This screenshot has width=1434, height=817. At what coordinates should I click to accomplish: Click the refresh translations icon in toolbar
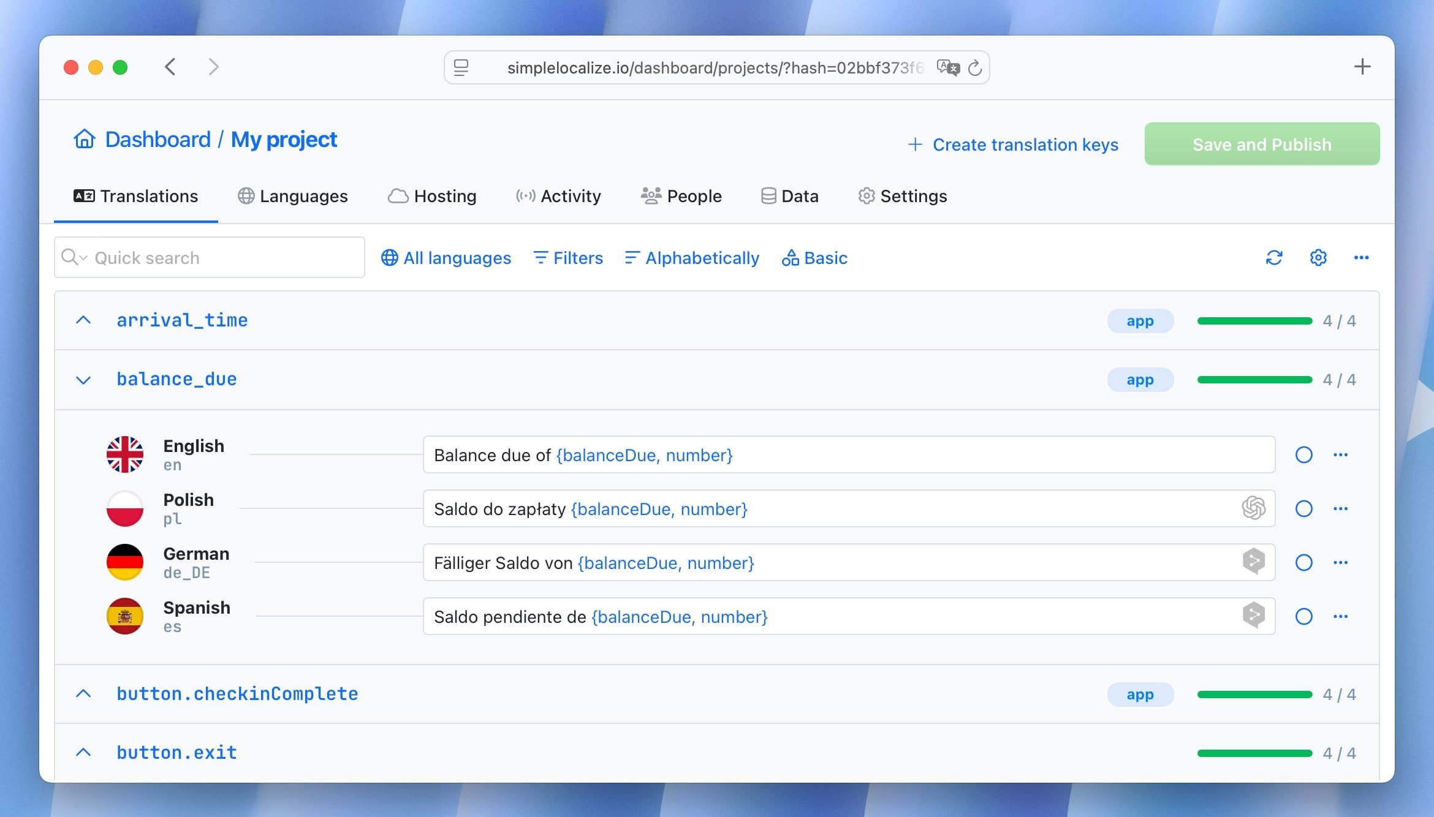click(x=1274, y=258)
